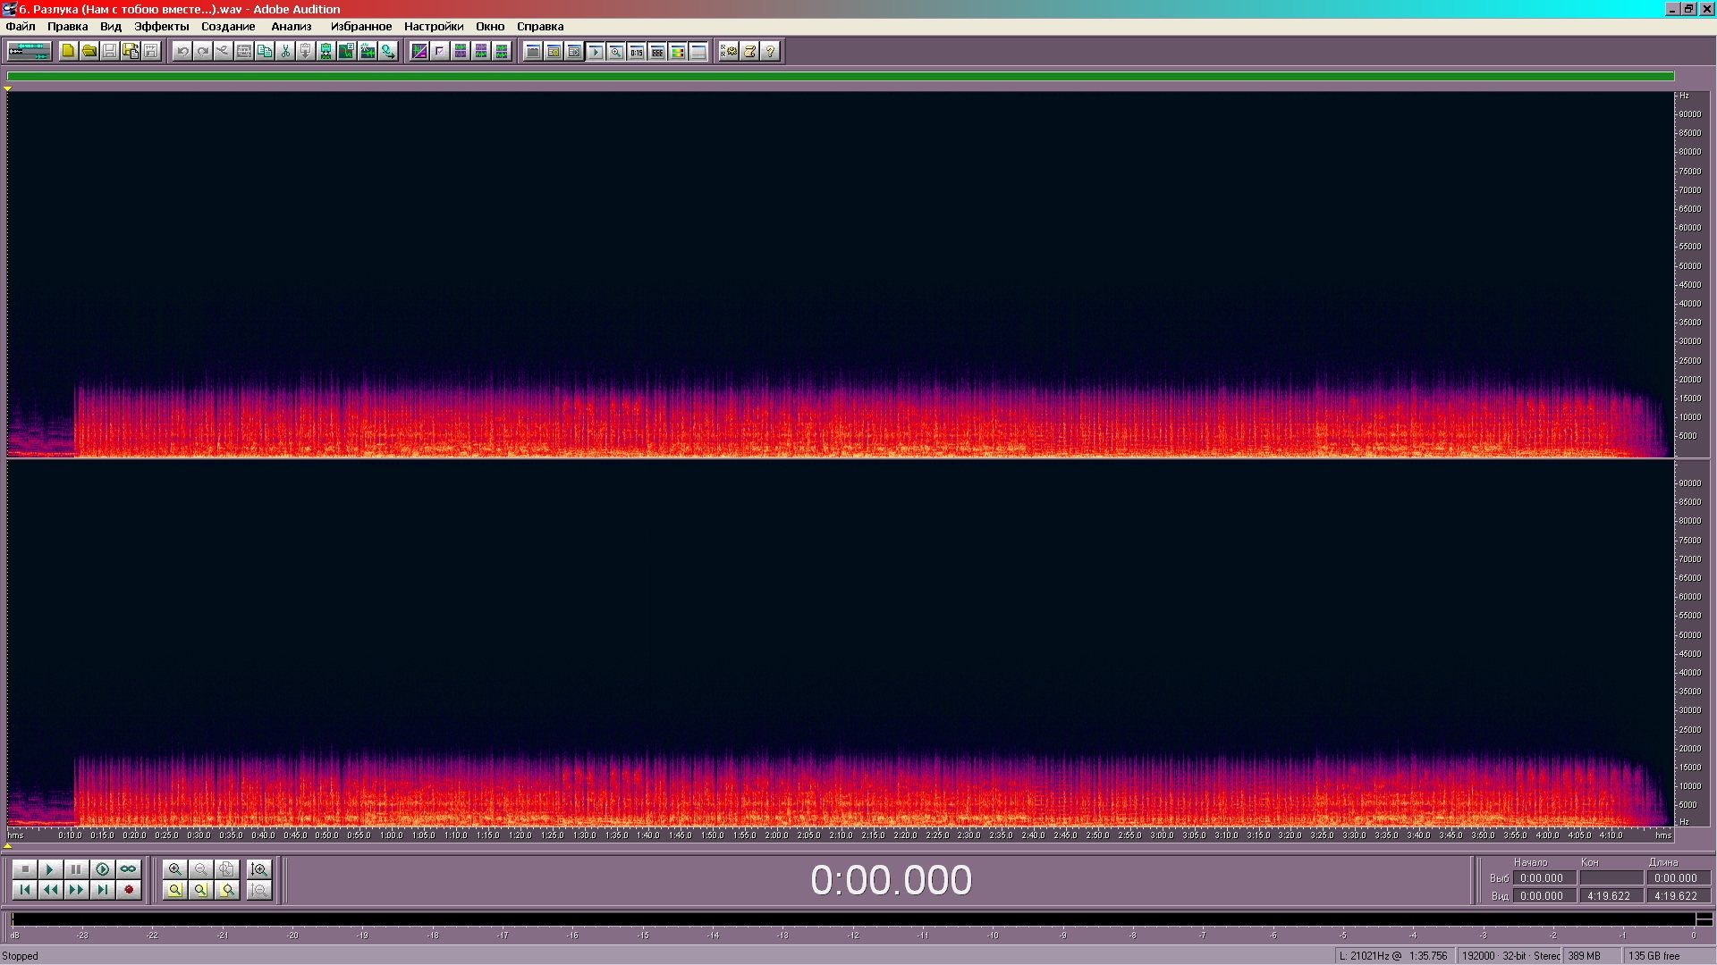Image resolution: width=1717 pixels, height=965 pixels.
Task: Zoom out vertically with greyed arrow magnifier
Action: click(x=259, y=890)
